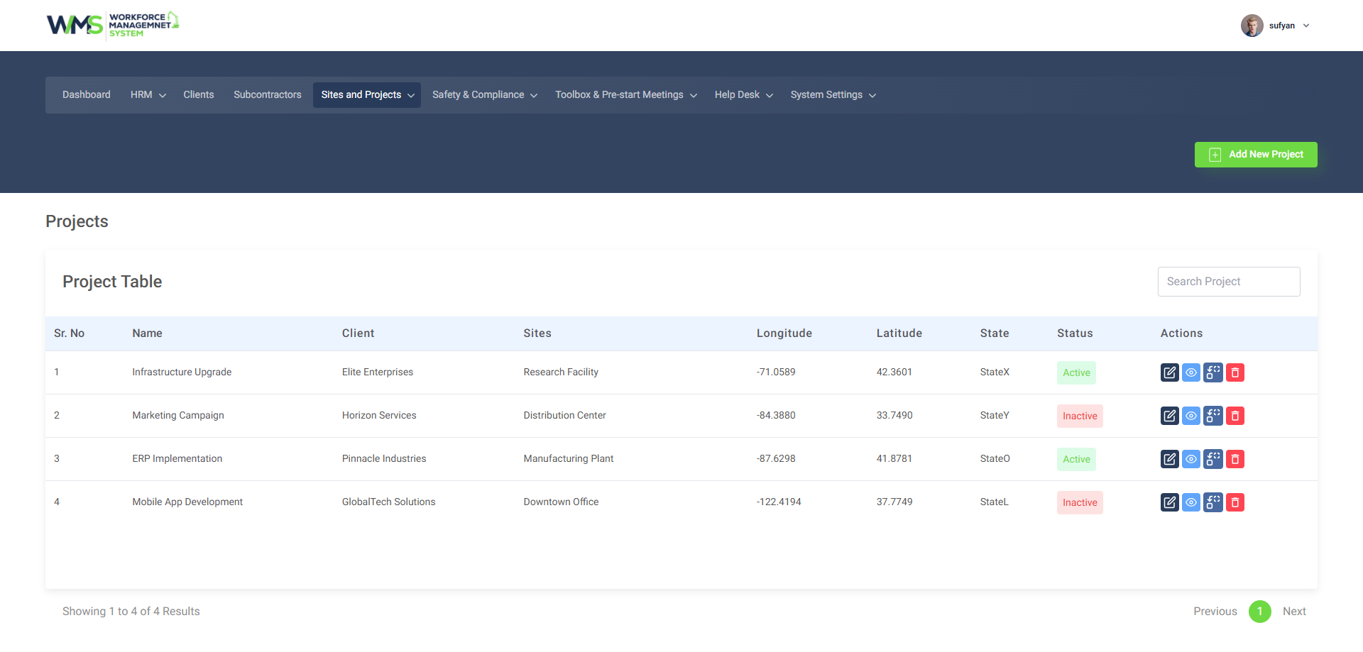Viewport: 1363px width, 652px height.
Task: Edit the Infrastructure Upgrade project
Action: [x=1169, y=372]
